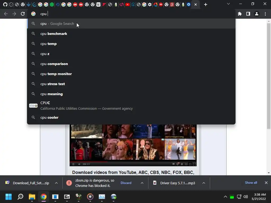The width and height of the screenshot is (271, 203).
Task: Mute the embedded video's volume
Action: (79, 164)
